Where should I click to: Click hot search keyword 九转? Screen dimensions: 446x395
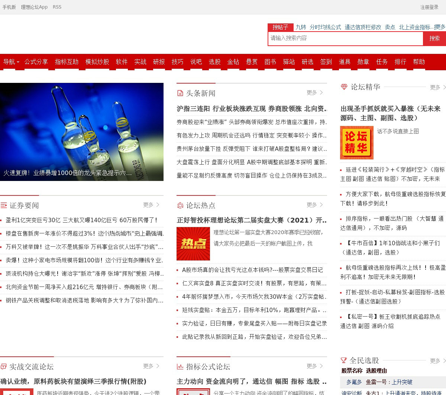tap(301, 27)
